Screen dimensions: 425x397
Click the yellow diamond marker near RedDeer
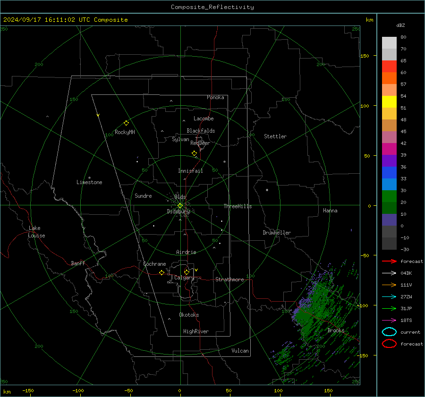click(x=195, y=153)
